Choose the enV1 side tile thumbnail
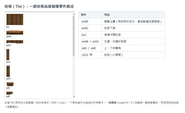 click(x=8, y=71)
